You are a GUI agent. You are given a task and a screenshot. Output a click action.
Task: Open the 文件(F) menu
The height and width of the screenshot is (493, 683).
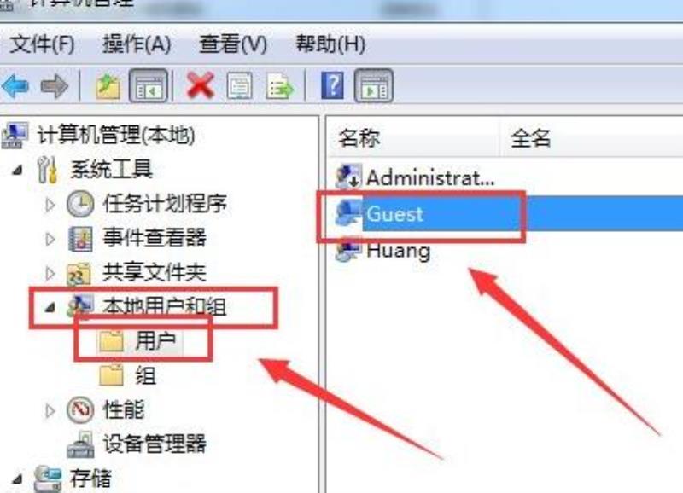point(42,44)
